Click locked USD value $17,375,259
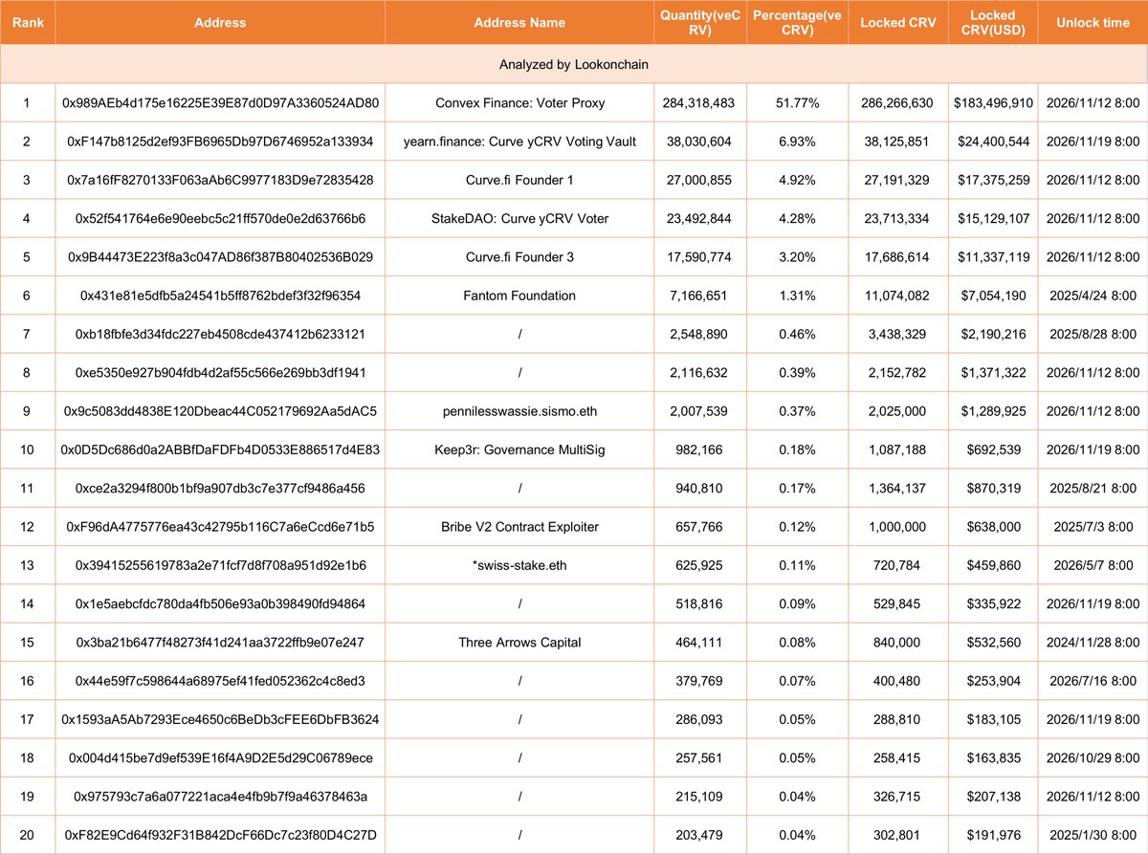Screen dimensions: 1148x854 [993, 180]
